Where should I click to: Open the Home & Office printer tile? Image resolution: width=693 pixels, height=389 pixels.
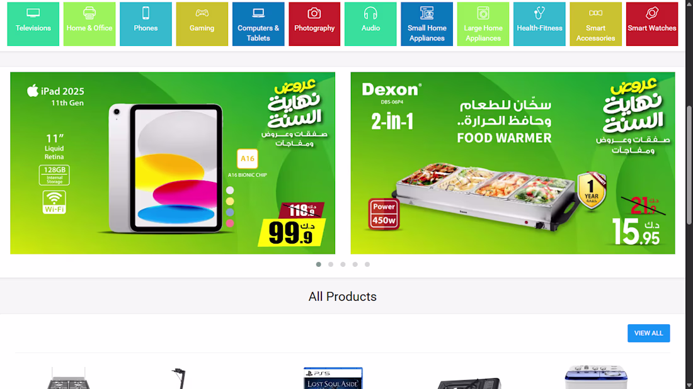[x=89, y=24]
